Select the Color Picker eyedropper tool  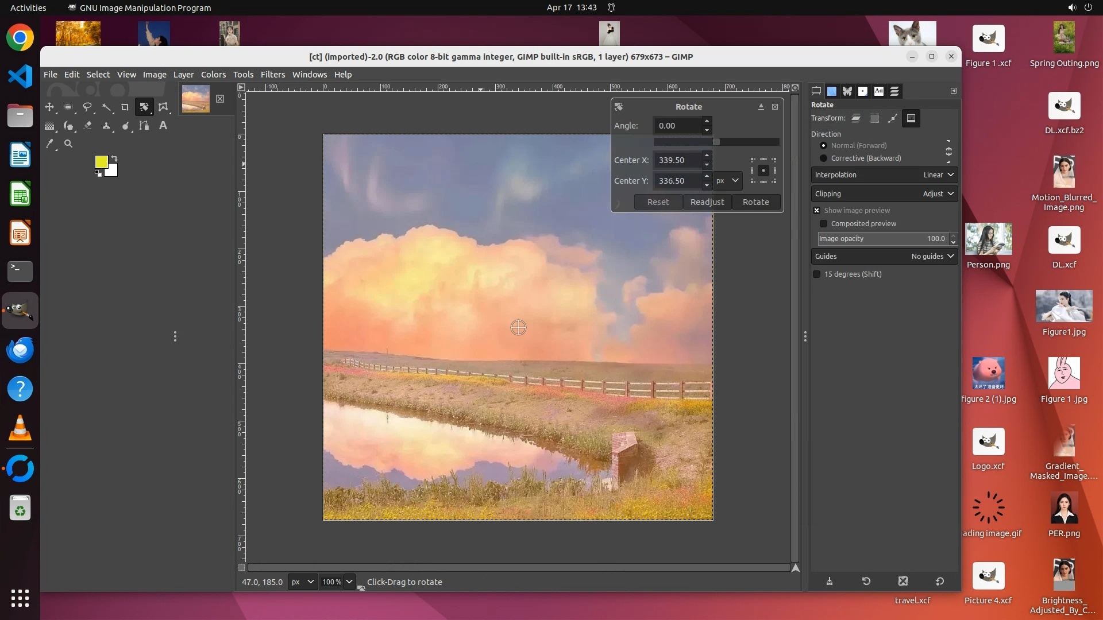click(x=50, y=144)
